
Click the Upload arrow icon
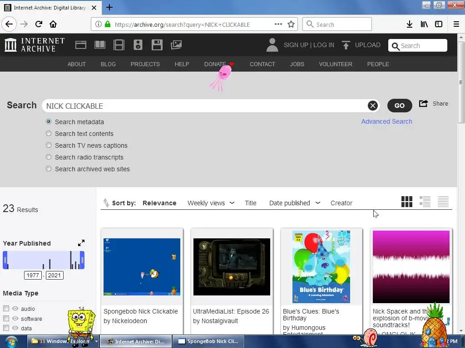346,45
